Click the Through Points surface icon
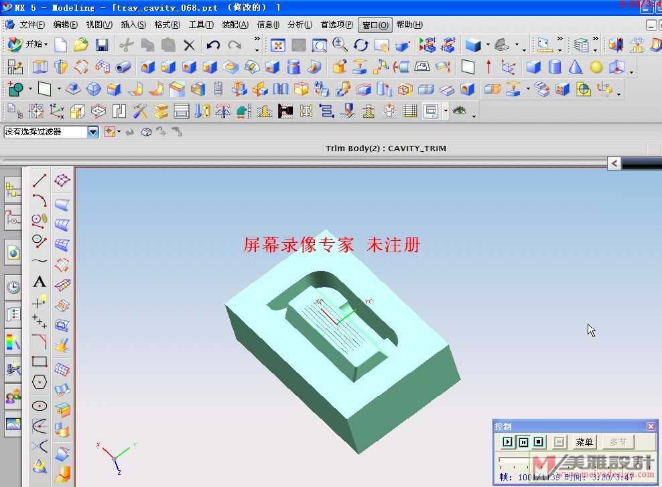Screen dimensions: 662x487 click(x=62, y=181)
